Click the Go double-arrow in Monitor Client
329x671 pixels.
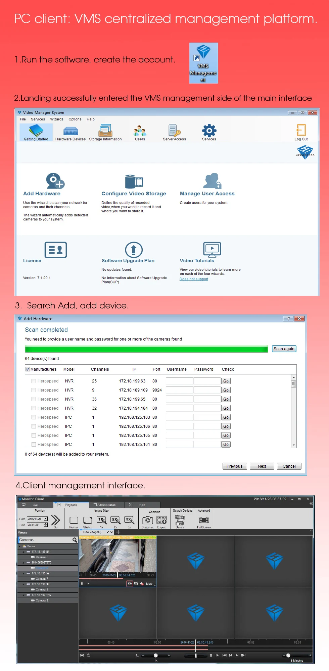(x=55, y=520)
